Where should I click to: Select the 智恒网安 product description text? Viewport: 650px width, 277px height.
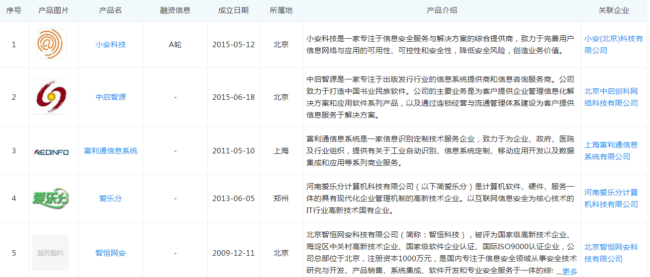[x=441, y=253]
